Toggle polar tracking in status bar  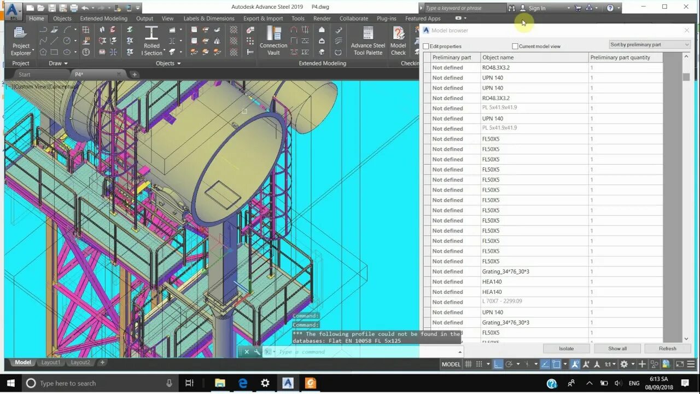[509, 364]
